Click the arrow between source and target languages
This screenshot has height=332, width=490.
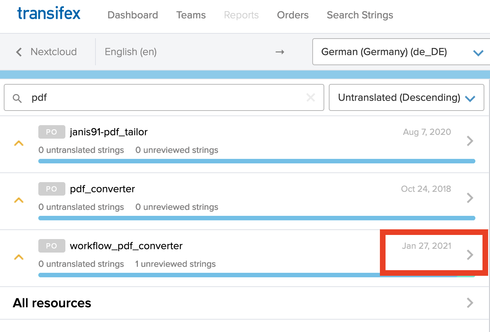280,52
